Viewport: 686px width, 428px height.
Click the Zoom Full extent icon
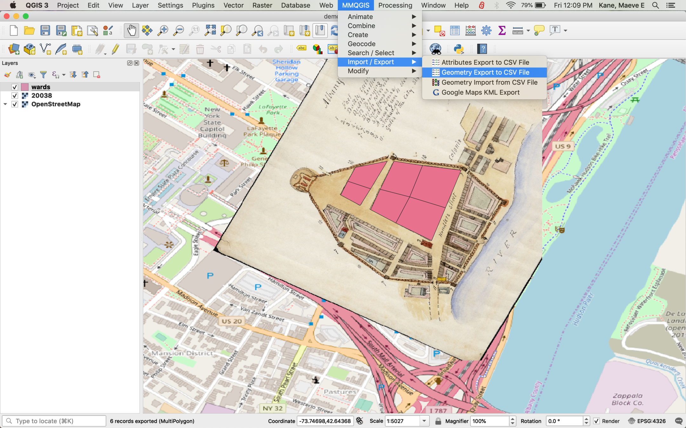[210, 30]
